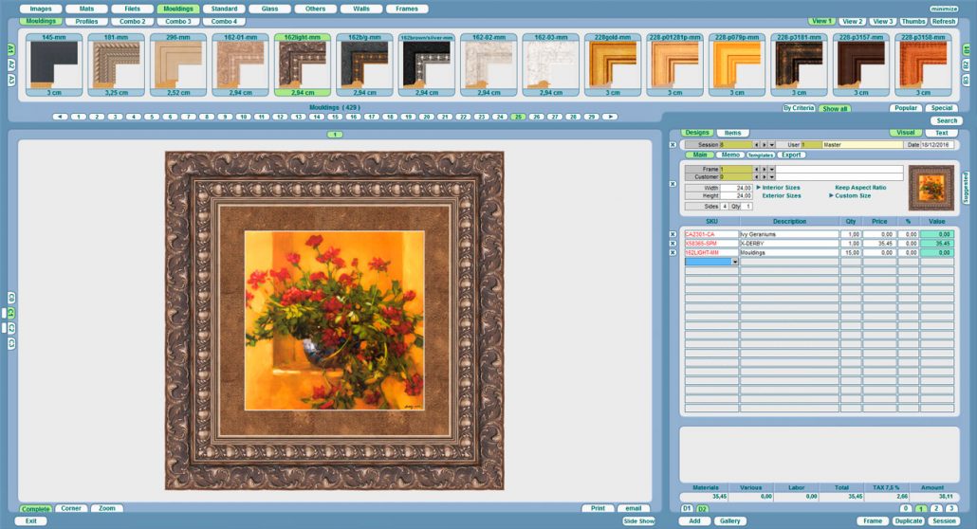Switch to View 2 layout
Viewport: 977px width, 529px height.
click(853, 21)
